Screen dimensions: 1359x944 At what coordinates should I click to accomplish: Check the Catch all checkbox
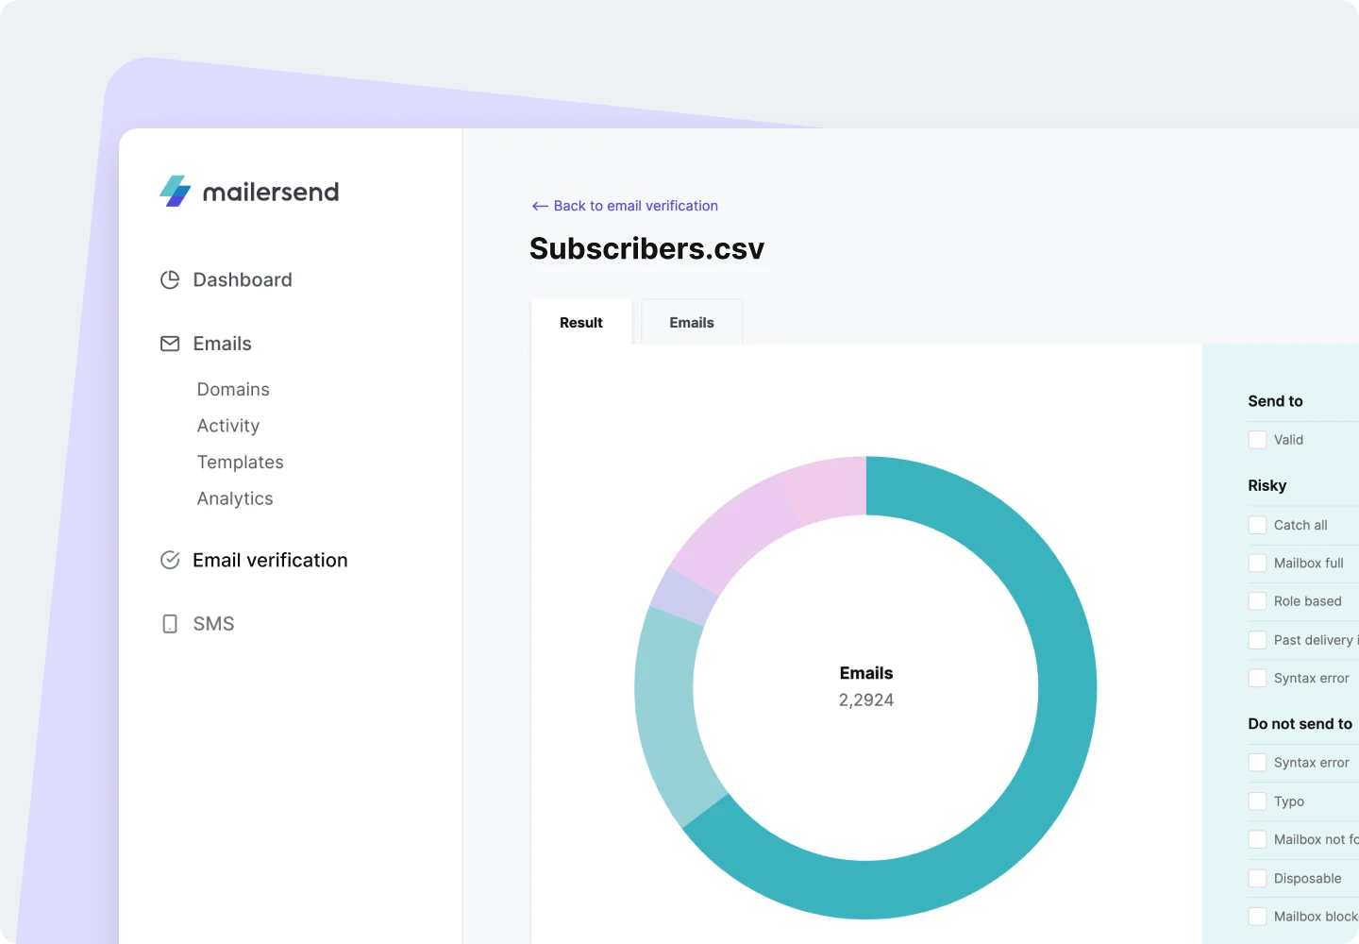tap(1257, 525)
